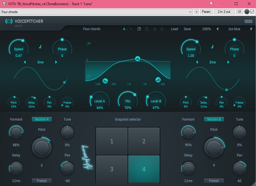Image resolution: width=256 pixels, height=186 pixels.
Task: Click the redo arrow icon
Action: (x=162, y=29)
